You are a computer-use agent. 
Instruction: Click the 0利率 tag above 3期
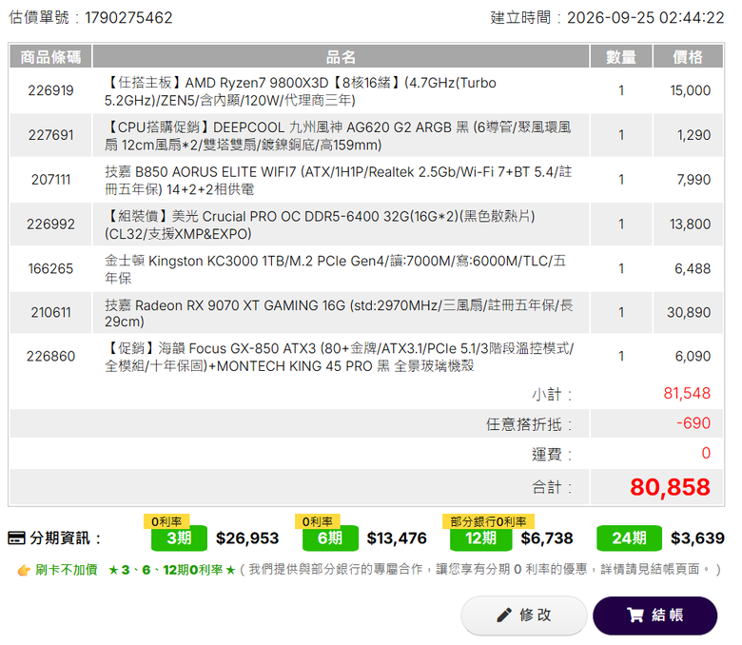click(166, 521)
